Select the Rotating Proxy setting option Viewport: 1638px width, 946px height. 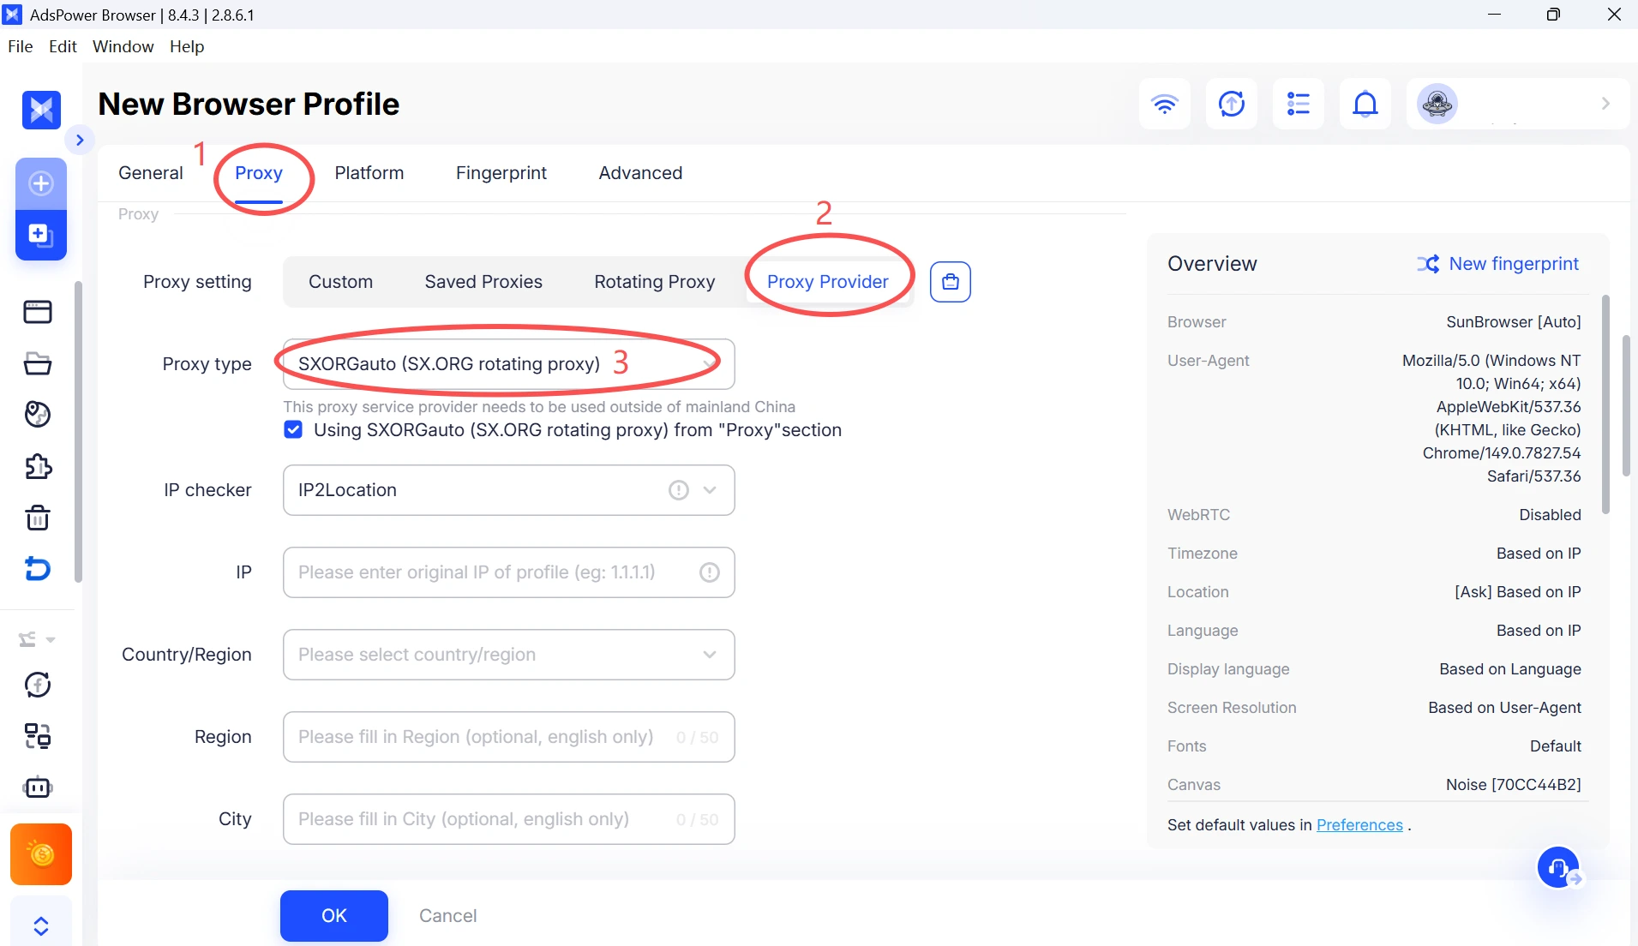(655, 282)
